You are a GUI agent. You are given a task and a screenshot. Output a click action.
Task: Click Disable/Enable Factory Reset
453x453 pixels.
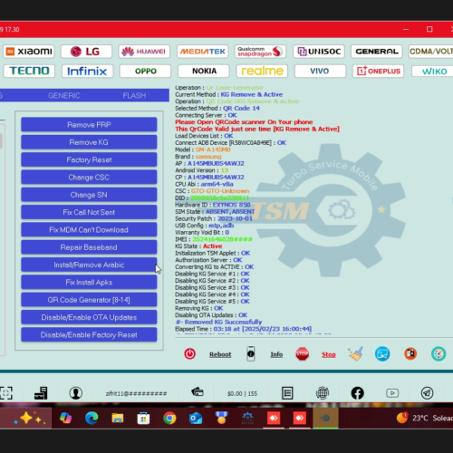pos(89,334)
